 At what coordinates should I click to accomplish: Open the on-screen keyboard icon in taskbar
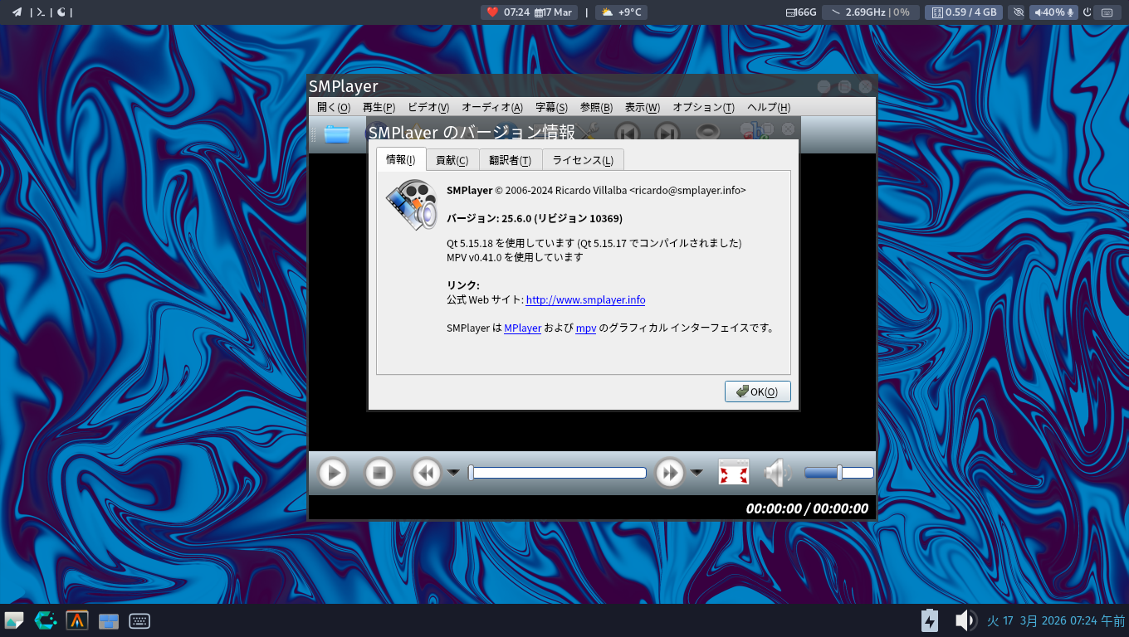139,620
